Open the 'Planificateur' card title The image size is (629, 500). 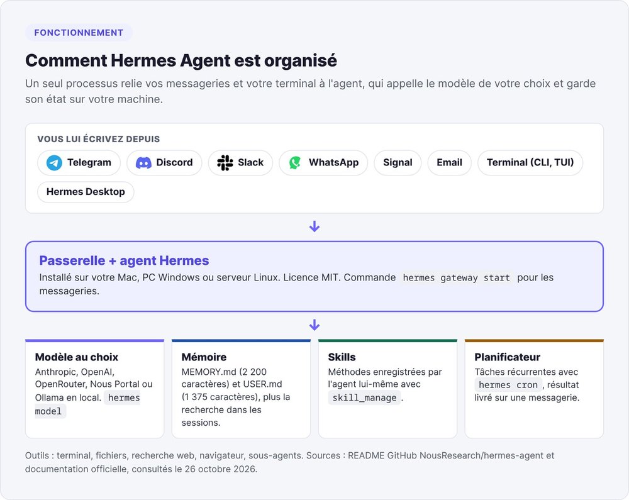coord(507,357)
